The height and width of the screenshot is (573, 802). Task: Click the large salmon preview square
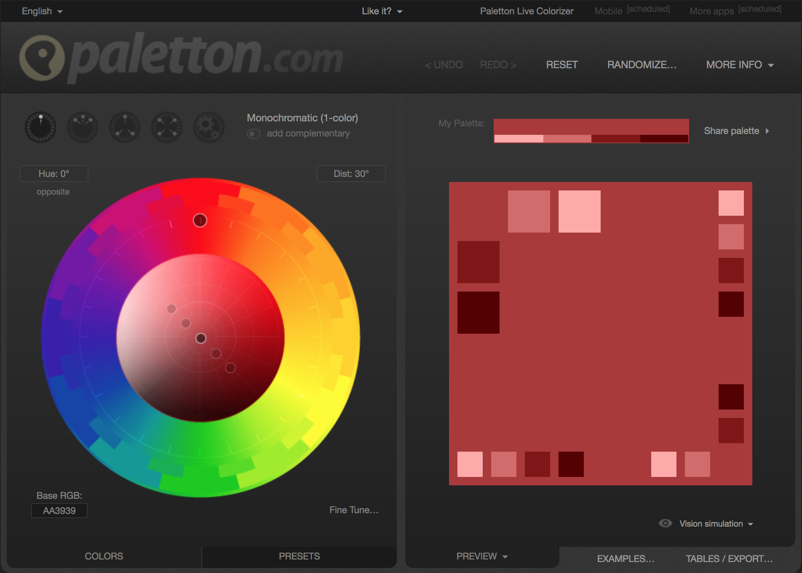coord(529,212)
